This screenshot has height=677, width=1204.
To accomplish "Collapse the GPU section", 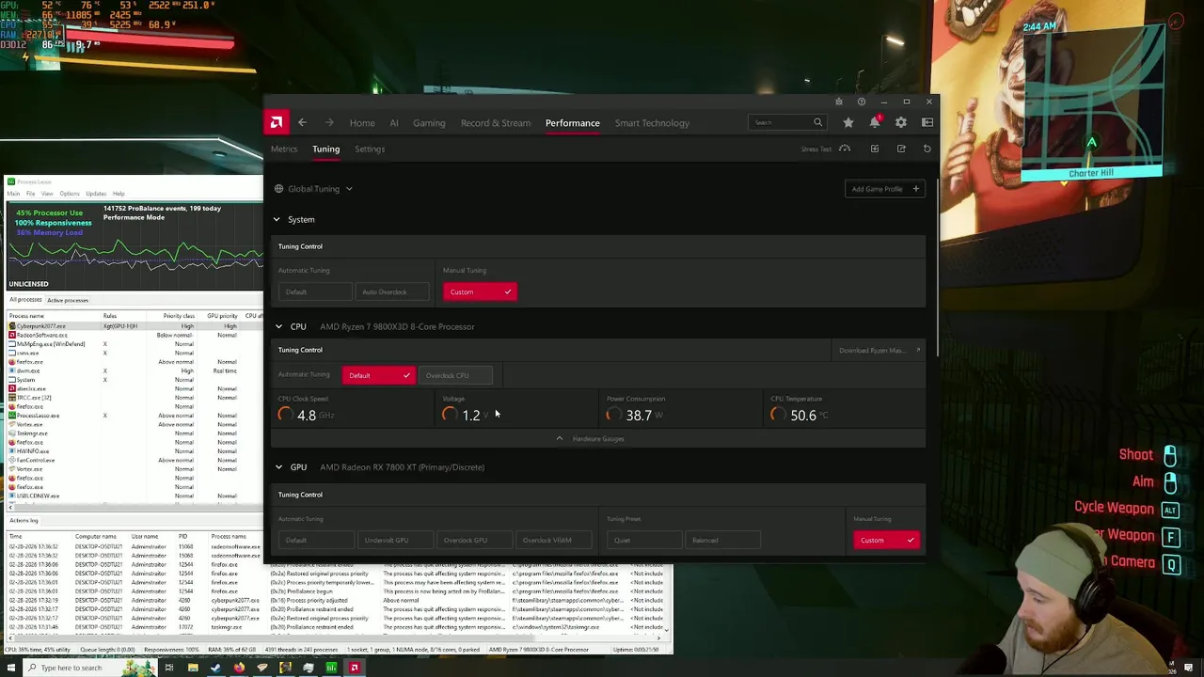I will click(x=278, y=467).
